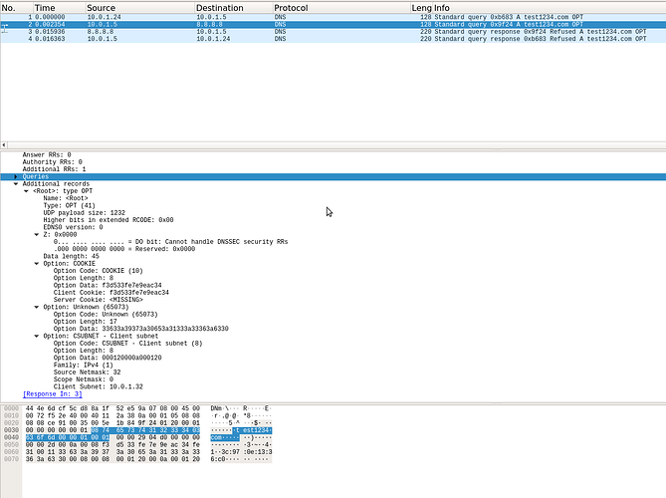
Task: Collapse the Z: 0x0000 flags node
Action: (37, 234)
